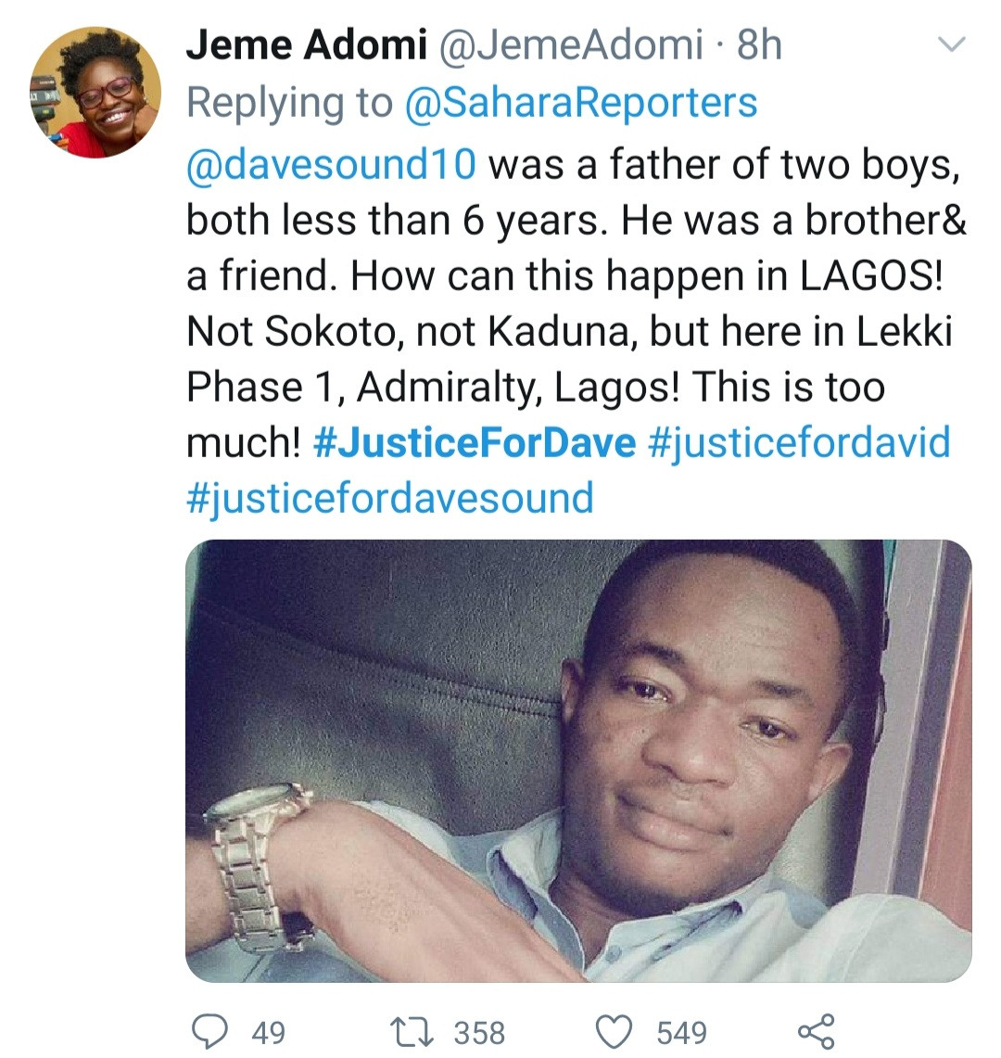Image resolution: width=1001 pixels, height=1058 pixels.
Task: Click the 8h timestamp
Action: pos(759,45)
